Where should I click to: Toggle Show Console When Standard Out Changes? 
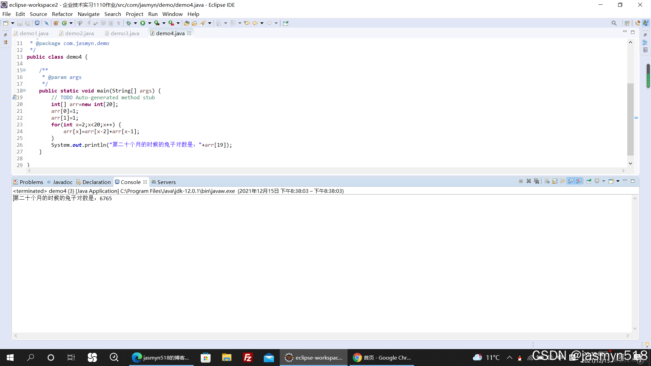click(x=571, y=181)
